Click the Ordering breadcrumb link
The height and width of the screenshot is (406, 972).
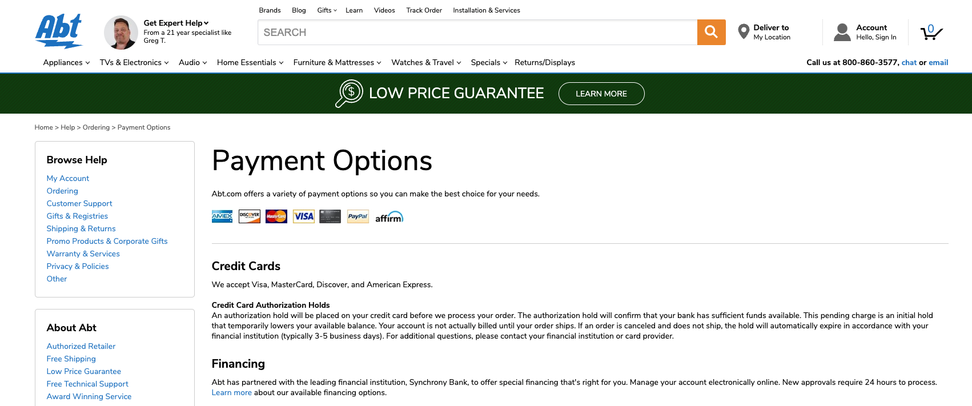(x=96, y=127)
